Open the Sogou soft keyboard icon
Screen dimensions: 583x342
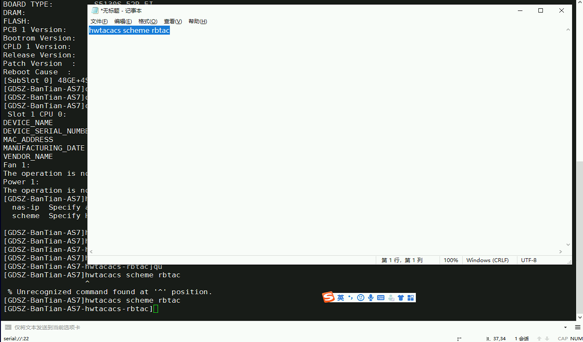pos(381,298)
